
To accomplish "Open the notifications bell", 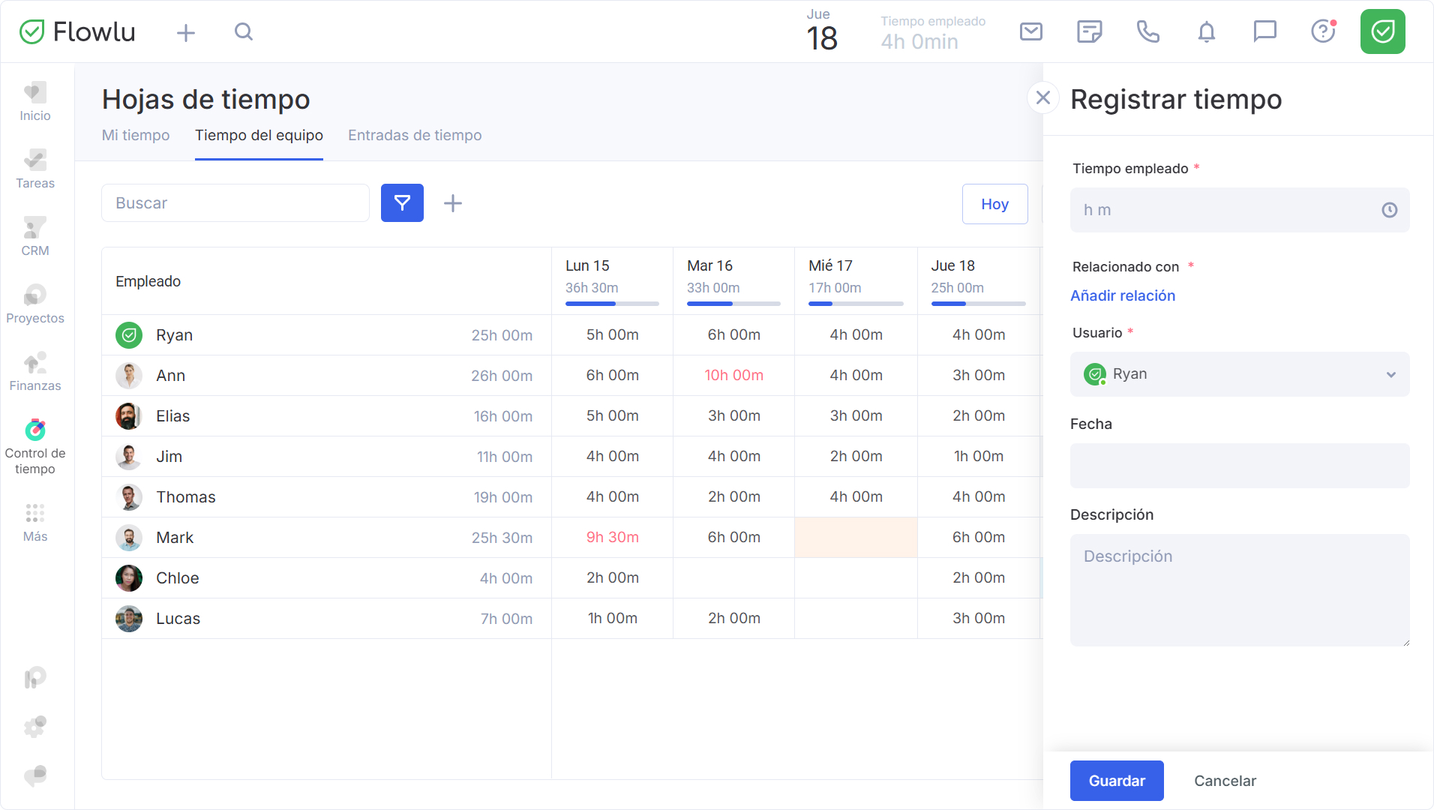I will (1207, 31).
